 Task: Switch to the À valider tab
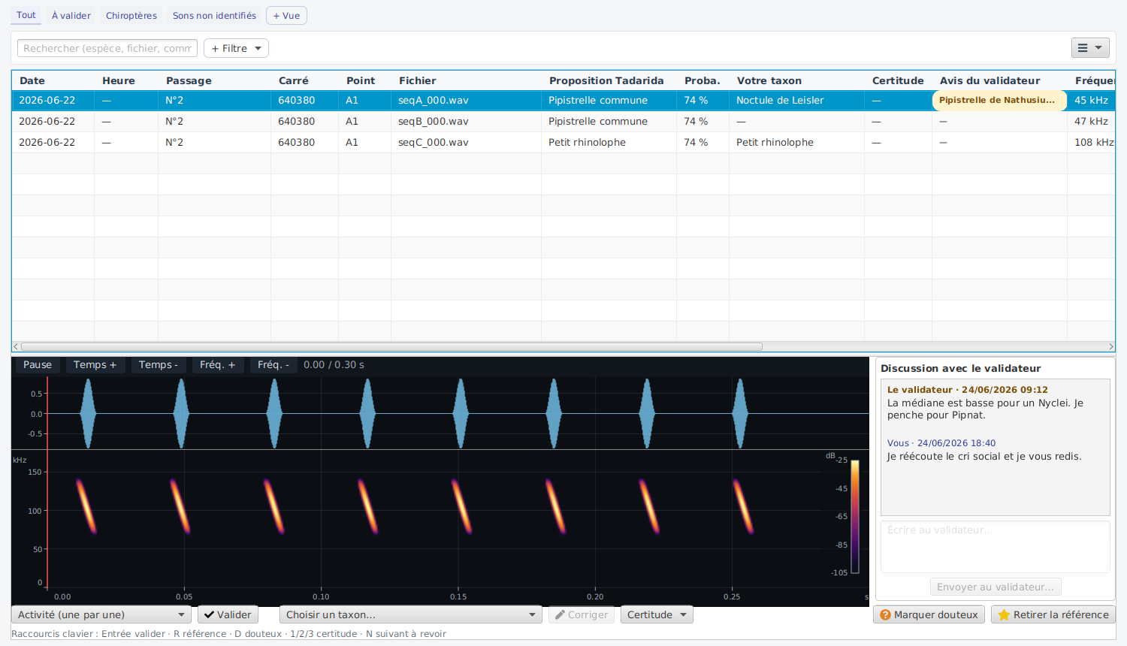71,16
